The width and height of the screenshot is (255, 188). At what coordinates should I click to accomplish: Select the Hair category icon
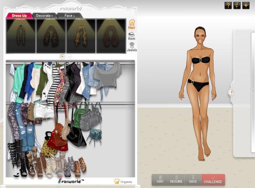pos(132,25)
